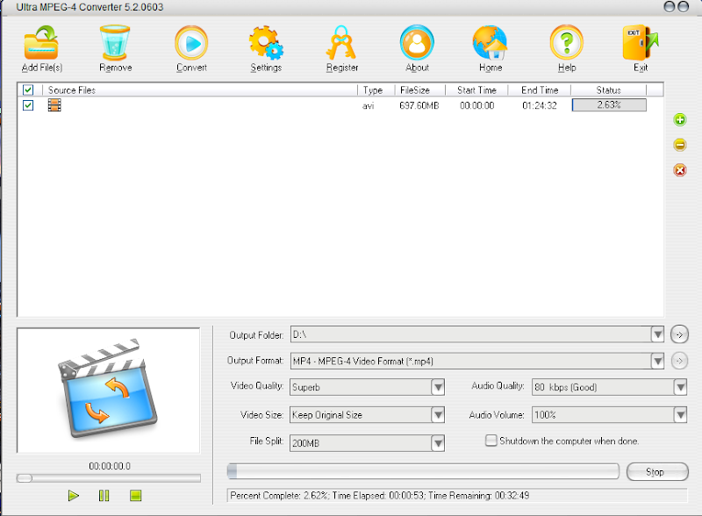
Task: Click the green plus add icon
Action: pos(679,119)
